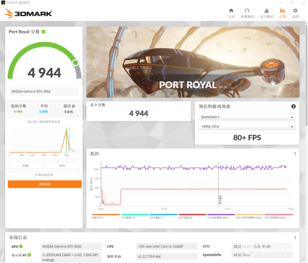Click the green knob on the score gauge
The width and height of the screenshot is (308, 263).
click(x=76, y=63)
